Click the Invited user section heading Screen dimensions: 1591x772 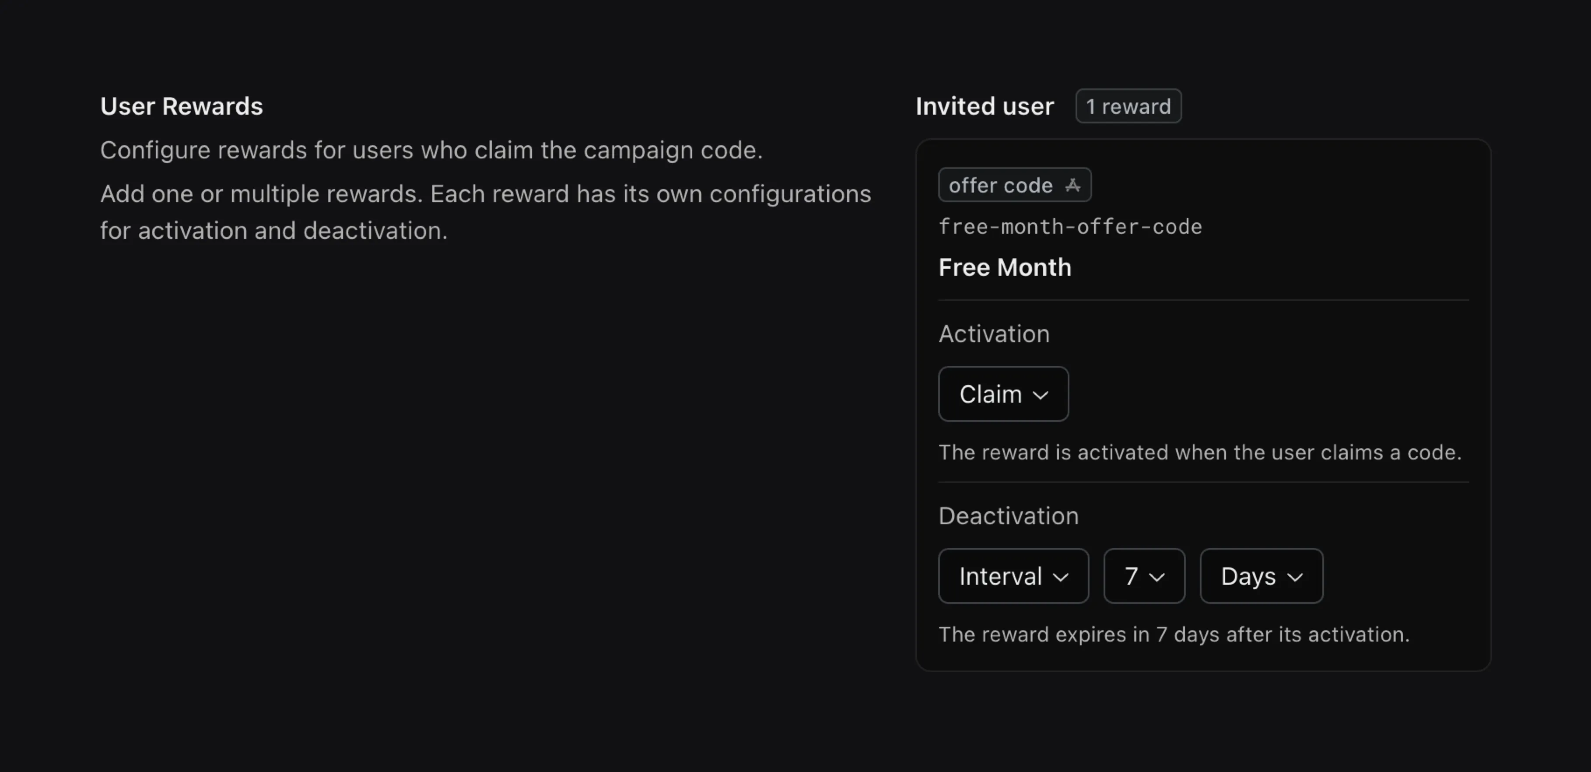pos(985,105)
